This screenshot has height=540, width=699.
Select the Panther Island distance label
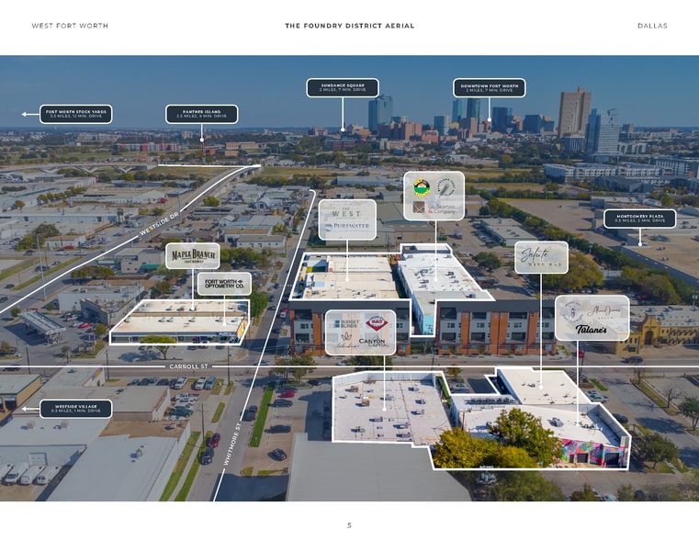pos(201,114)
